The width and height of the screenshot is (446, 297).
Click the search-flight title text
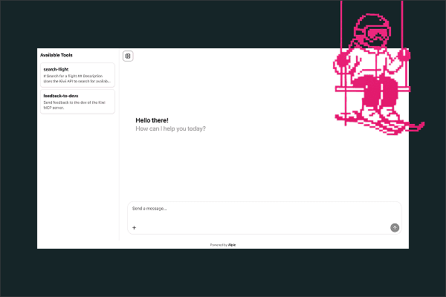coord(56,69)
